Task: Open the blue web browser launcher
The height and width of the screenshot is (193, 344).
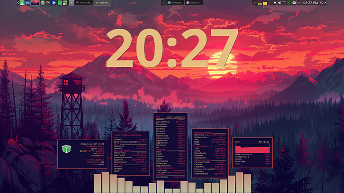Action: coord(54,2)
